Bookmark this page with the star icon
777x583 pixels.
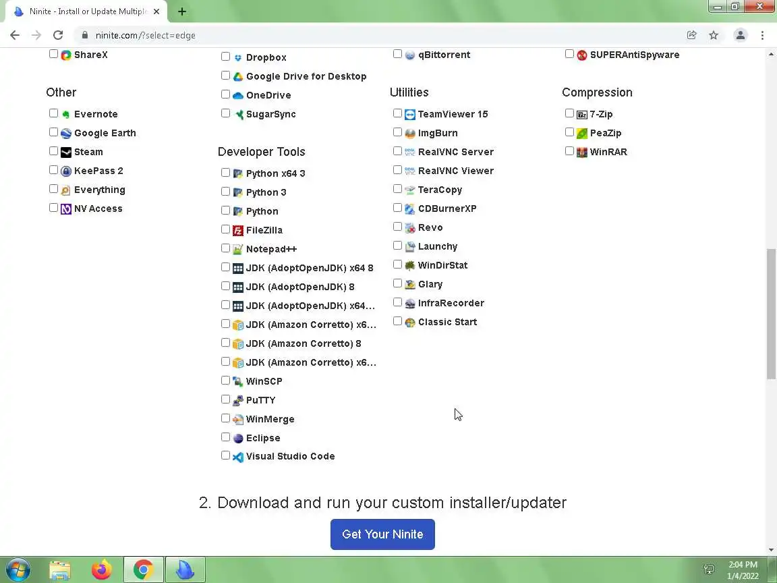point(714,35)
